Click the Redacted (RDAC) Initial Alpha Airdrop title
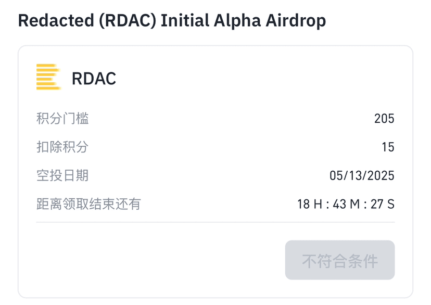431x305 pixels. coord(172,21)
